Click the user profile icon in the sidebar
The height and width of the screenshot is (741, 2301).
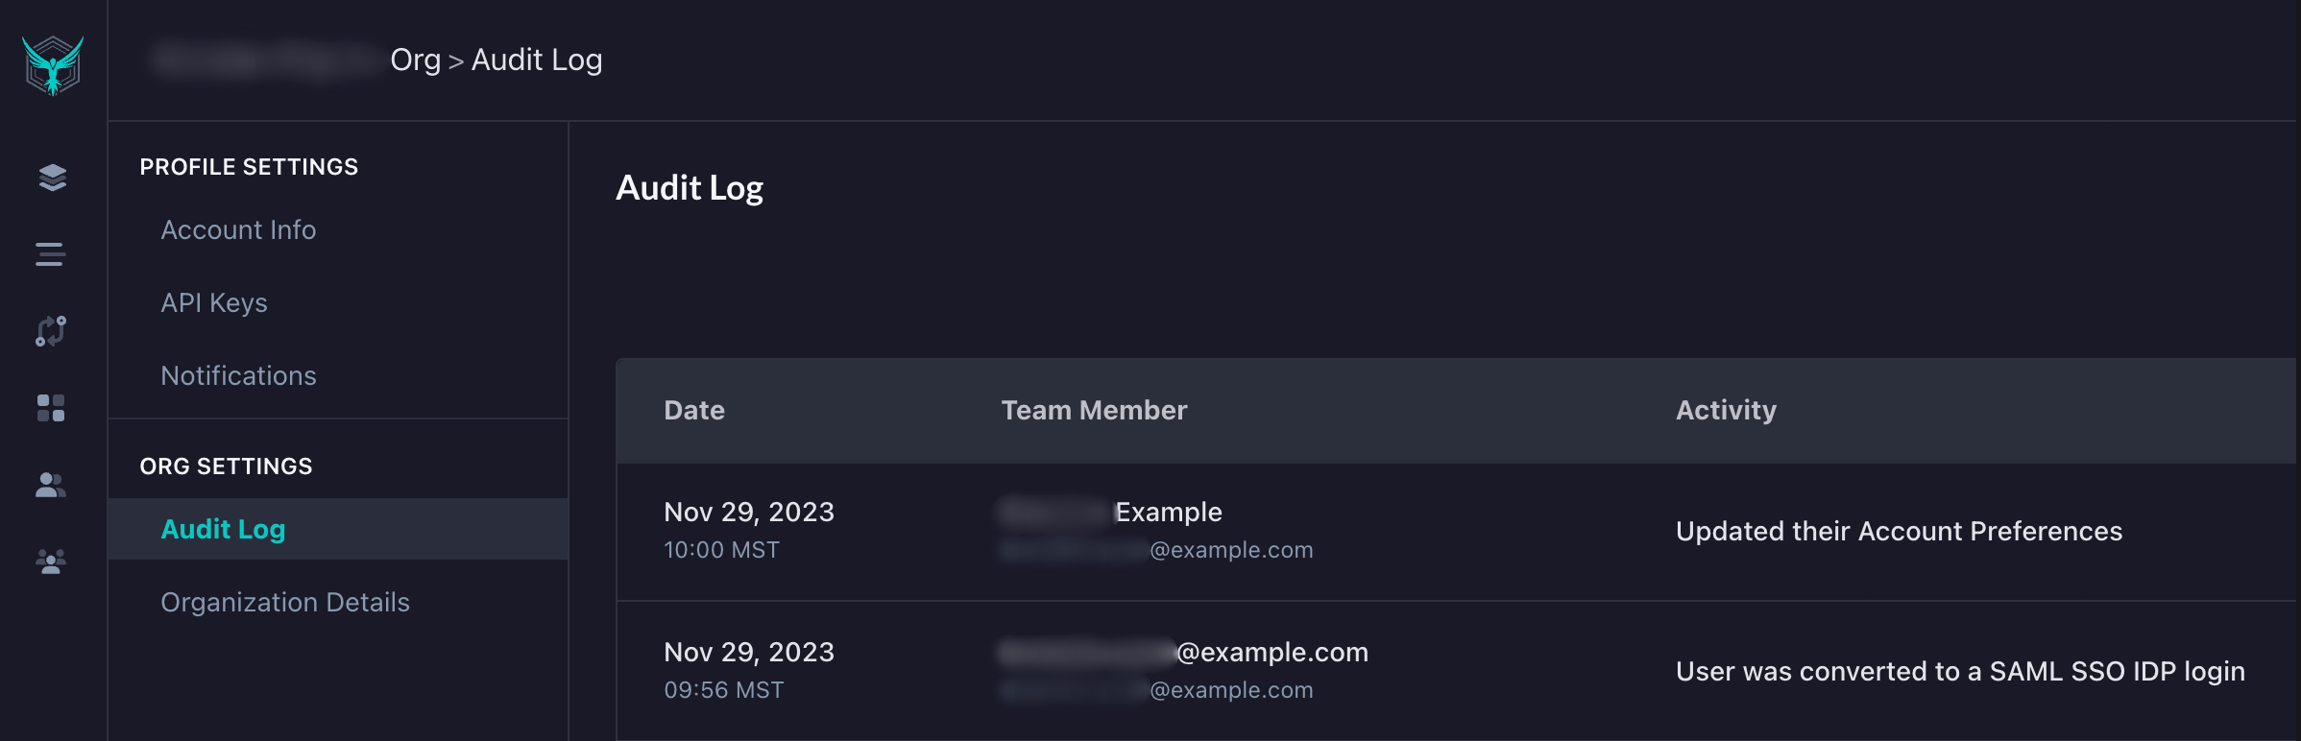pyautogui.click(x=49, y=485)
